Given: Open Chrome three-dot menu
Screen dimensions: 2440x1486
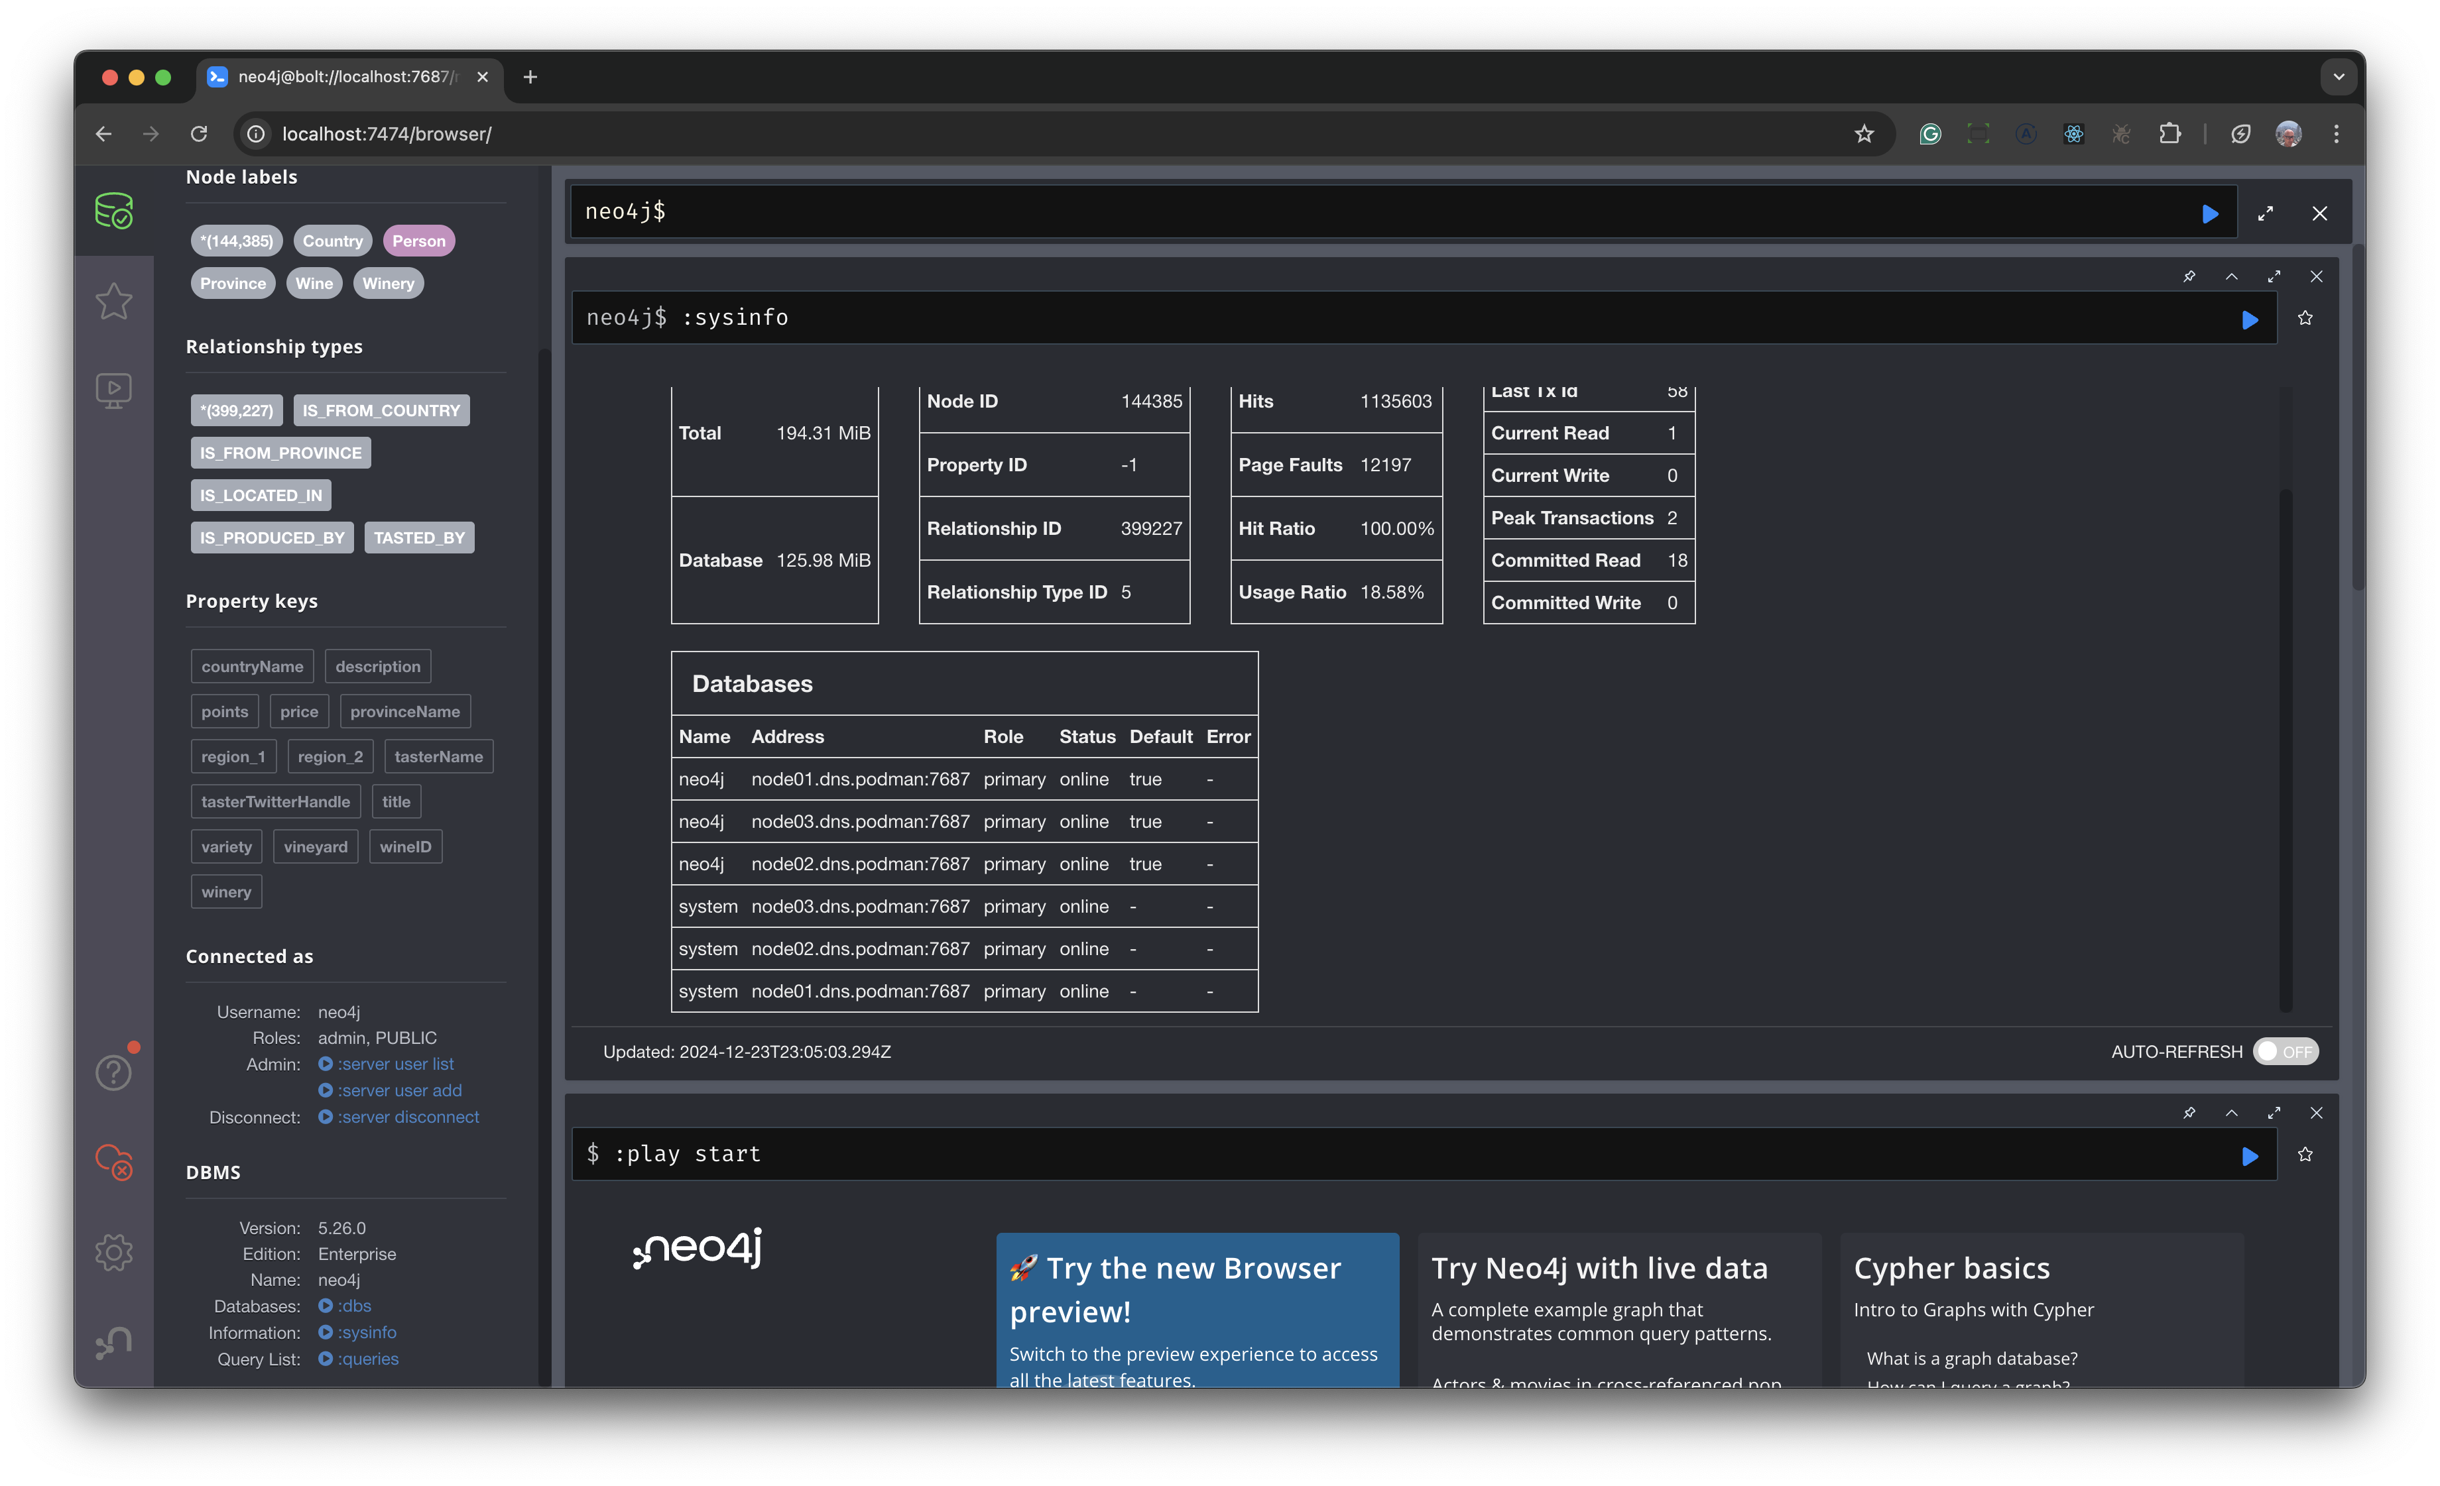Looking at the screenshot, I should [2336, 134].
